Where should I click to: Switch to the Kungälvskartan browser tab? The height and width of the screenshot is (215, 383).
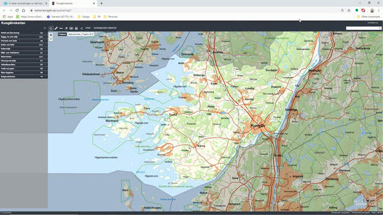[73, 4]
